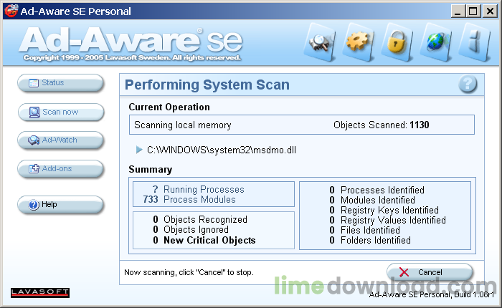
Task: Click the round question mark help icon
Action: point(468,85)
